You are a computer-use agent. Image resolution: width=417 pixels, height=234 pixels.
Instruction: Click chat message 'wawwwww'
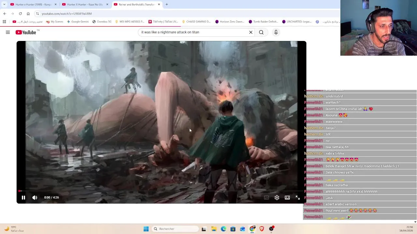pyautogui.click(x=334, y=122)
